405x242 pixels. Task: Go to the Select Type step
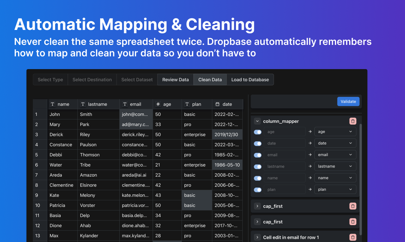[x=50, y=80]
